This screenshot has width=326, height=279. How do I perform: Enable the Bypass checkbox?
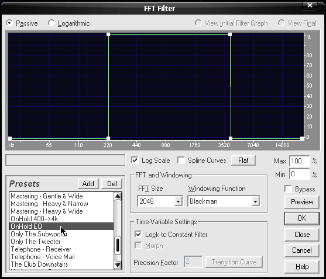tap(288, 189)
